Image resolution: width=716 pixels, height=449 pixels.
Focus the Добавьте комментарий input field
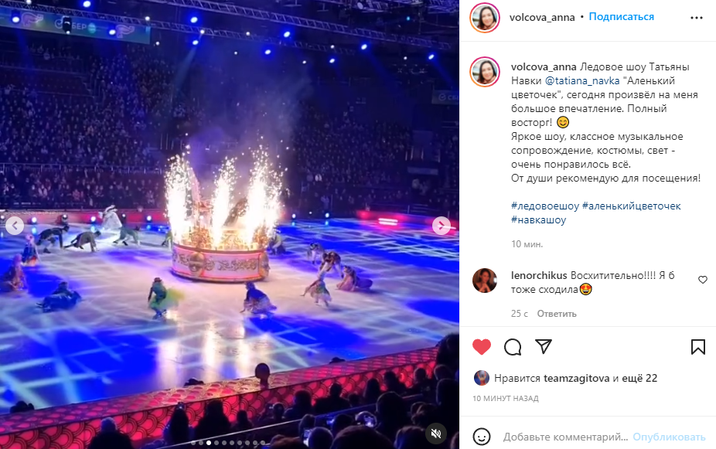[x=565, y=437]
